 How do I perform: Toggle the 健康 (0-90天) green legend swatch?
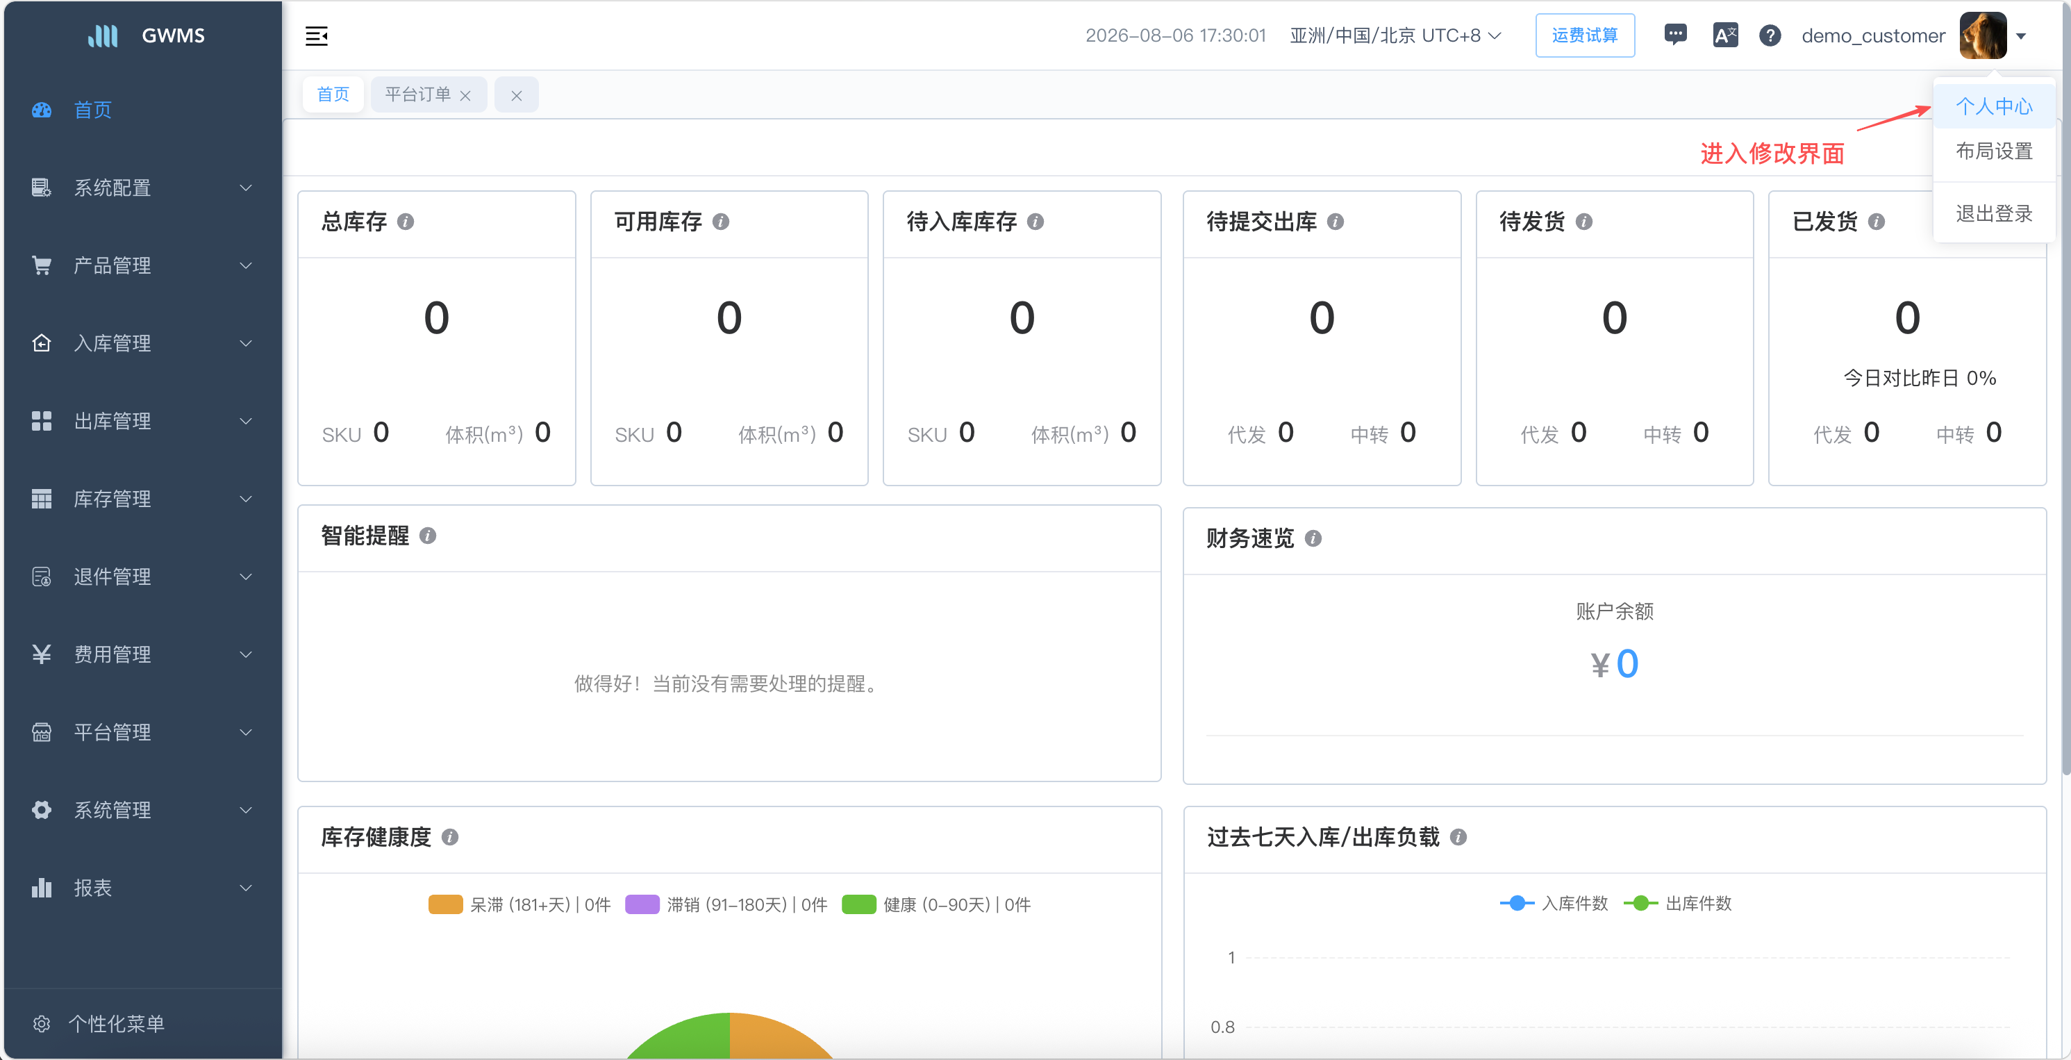coord(858,905)
